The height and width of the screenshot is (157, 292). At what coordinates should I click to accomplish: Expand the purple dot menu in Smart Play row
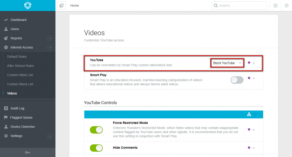click(251, 78)
